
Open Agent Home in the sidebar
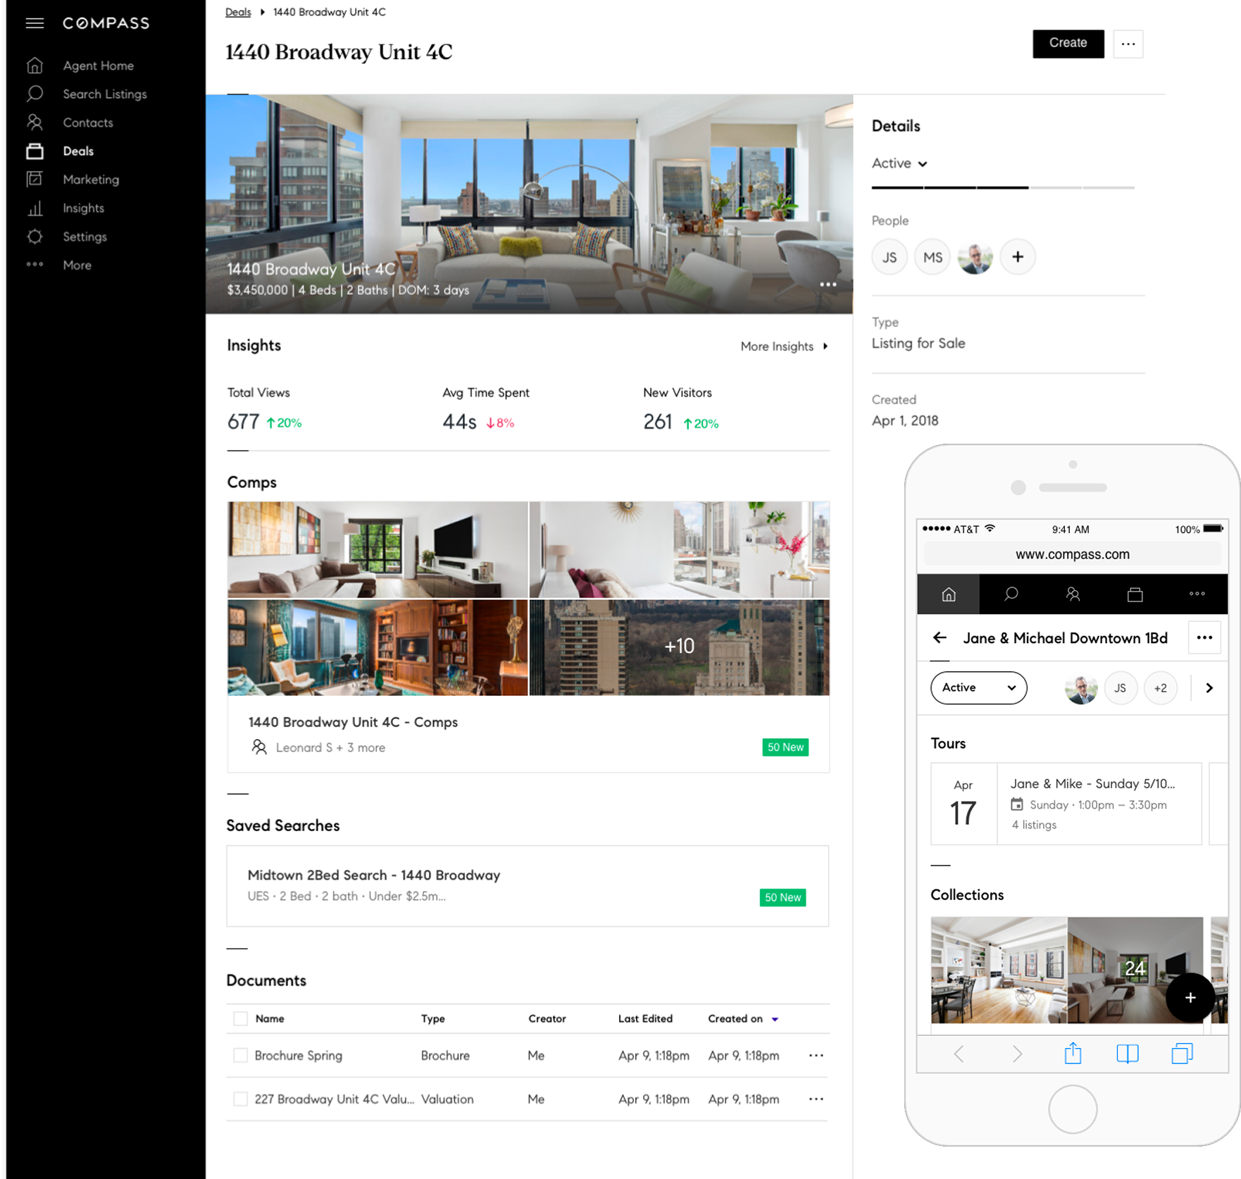pos(98,65)
